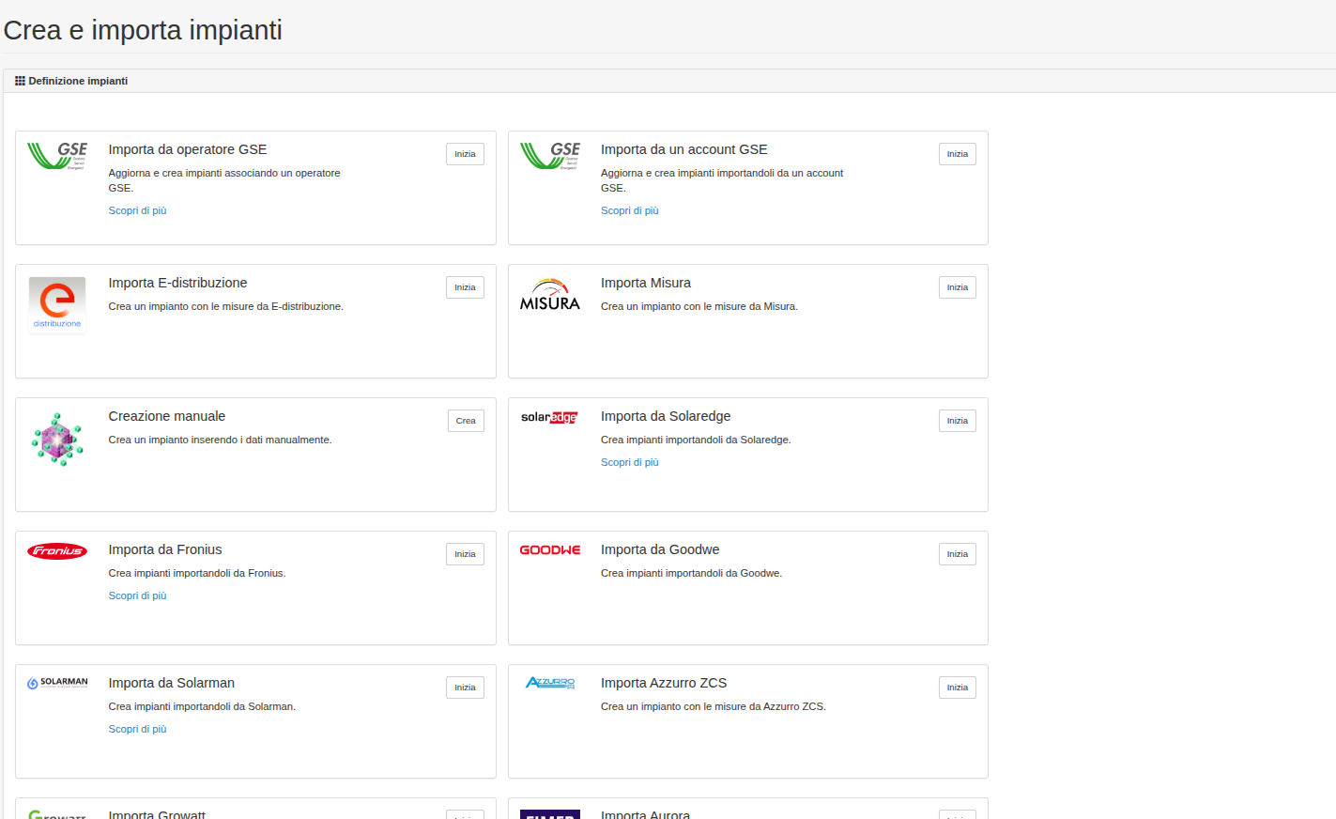Screen dimensions: 1336x819
Task: Click text 'Crea impianti importandoli da Goodwe.'
Action: pos(691,573)
